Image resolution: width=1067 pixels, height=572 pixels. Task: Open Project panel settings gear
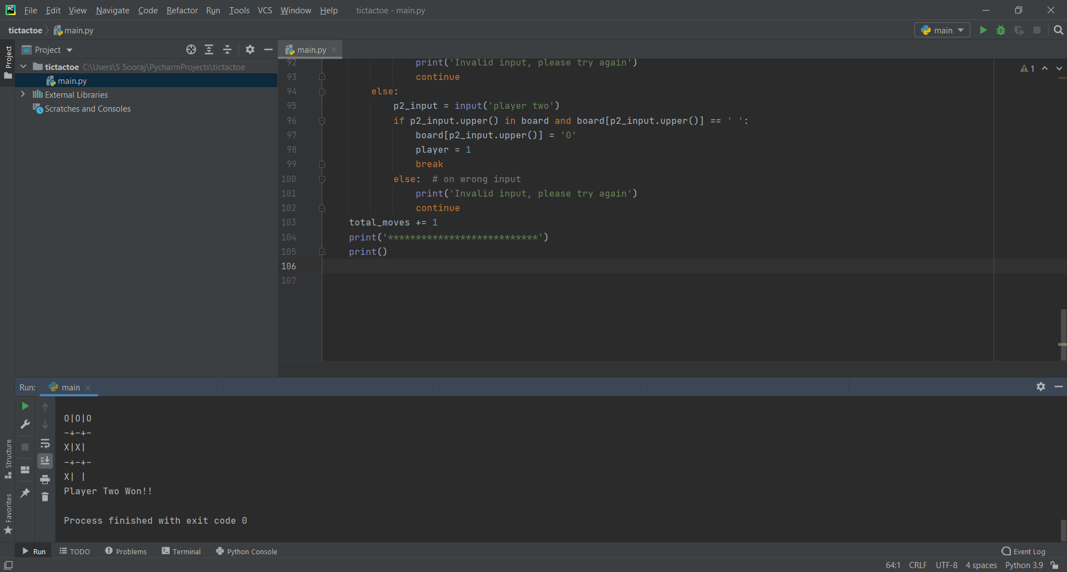click(x=250, y=49)
